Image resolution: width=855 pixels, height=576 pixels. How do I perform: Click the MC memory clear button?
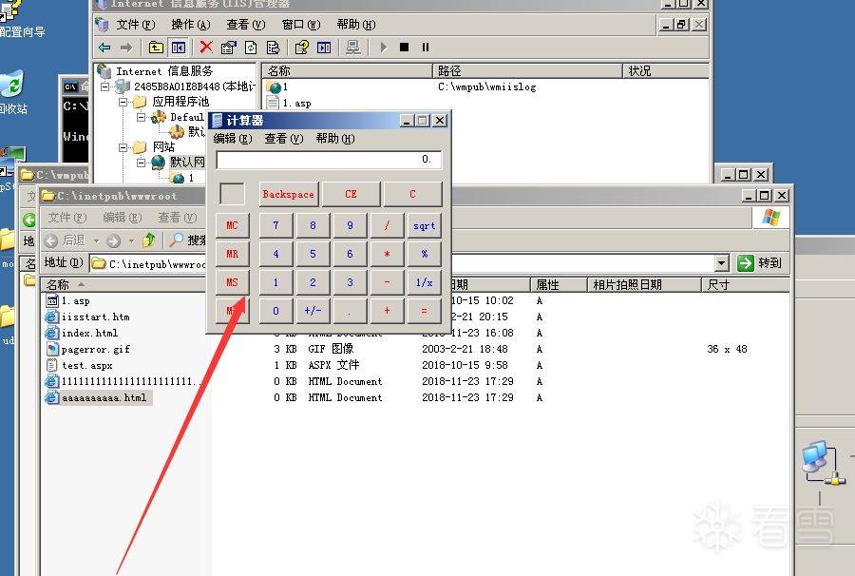(x=233, y=225)
